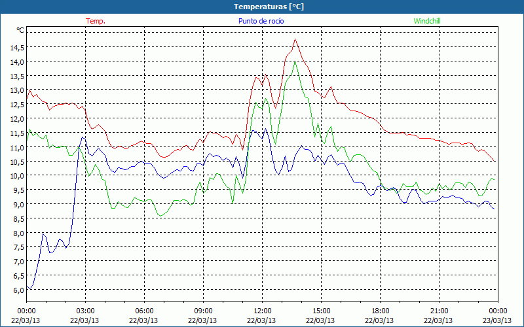524x327 pixels.
Task: Click the 13,0 y-axis value
Action: tap(17, 90)
